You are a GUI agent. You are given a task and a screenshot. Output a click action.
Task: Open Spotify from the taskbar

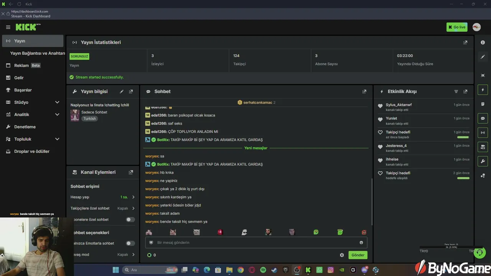(263, 270)
